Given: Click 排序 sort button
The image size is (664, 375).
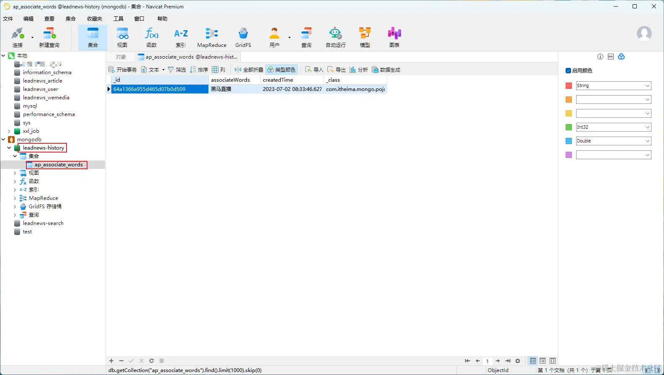Looking at the screenshot, I should tap(199, 70).
